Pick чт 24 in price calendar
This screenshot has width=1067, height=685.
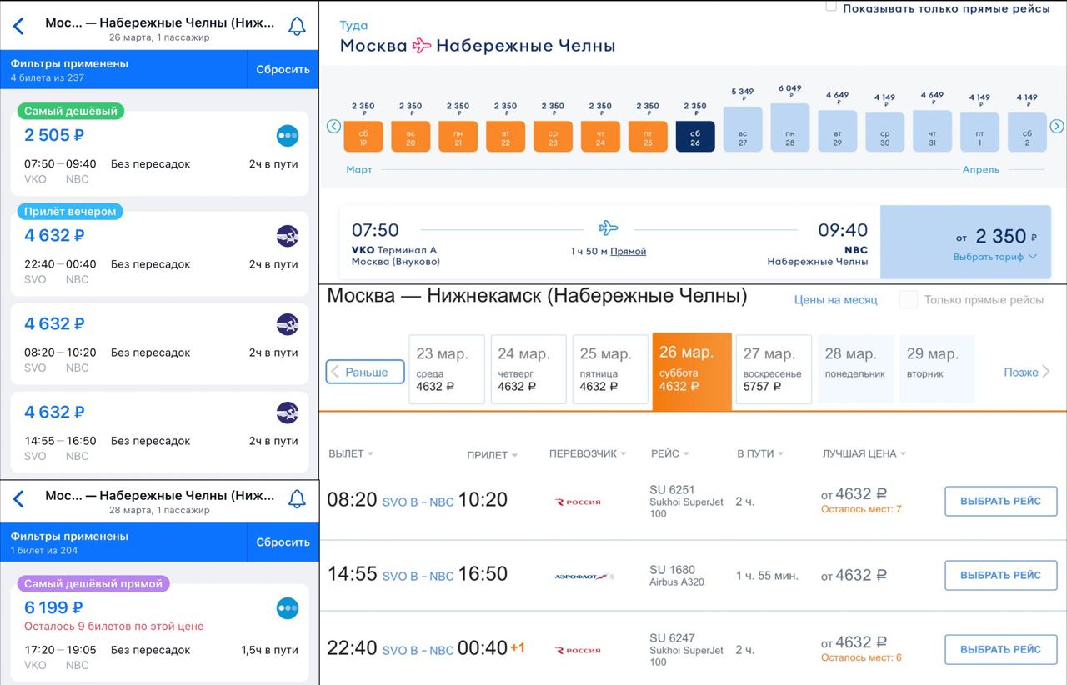click(x=601, y=137)
